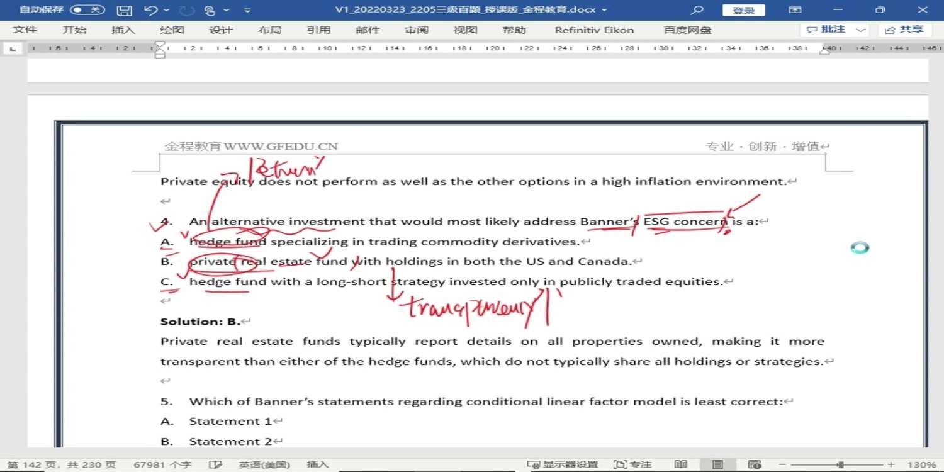
Task: Click the ribbon display options icon
Action: point(795,10)
